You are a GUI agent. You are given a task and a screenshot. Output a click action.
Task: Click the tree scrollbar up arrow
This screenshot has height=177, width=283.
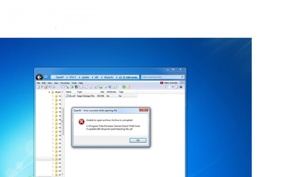tap(63, 92)
